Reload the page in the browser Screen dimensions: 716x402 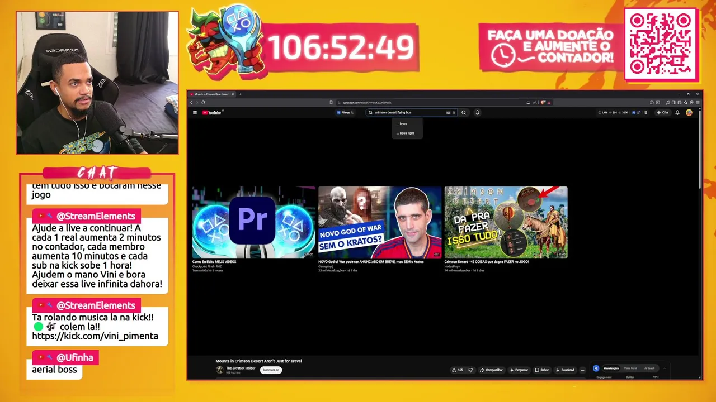tap(203, 103)
